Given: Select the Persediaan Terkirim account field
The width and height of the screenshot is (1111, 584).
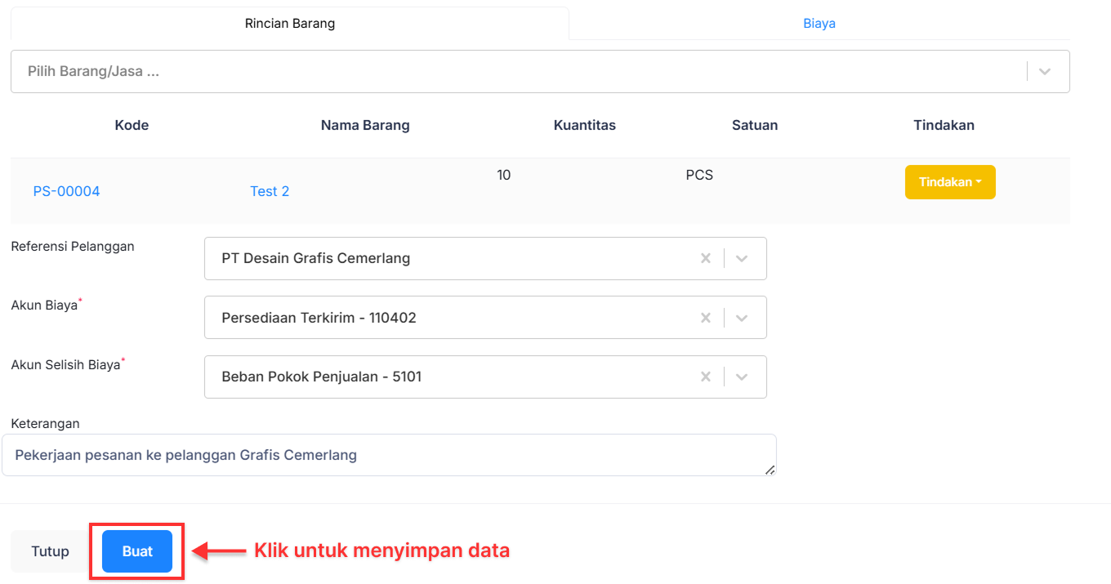Looking at the screenshot, I should point(449,317).
